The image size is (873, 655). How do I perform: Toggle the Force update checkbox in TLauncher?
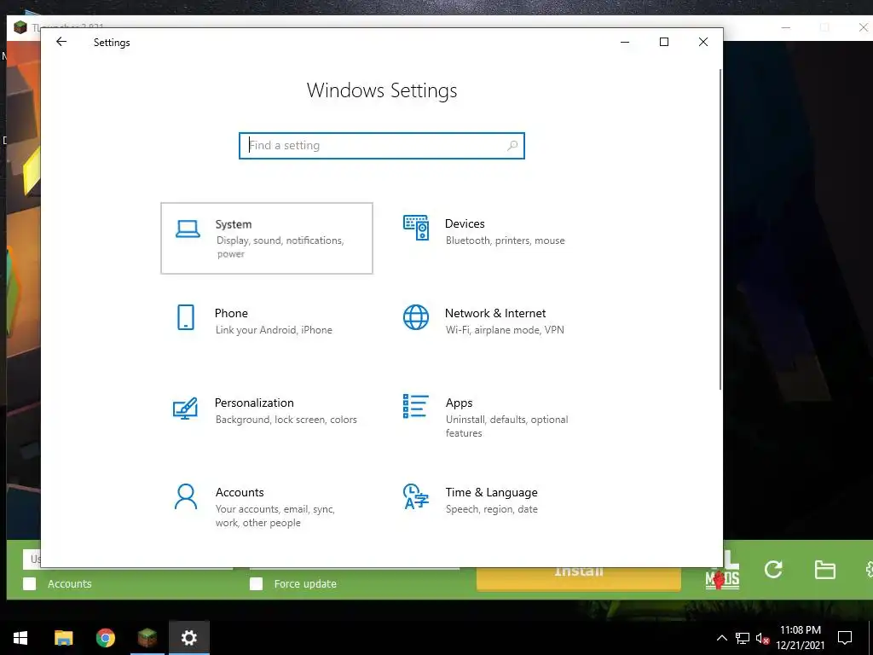click(256, 583)
